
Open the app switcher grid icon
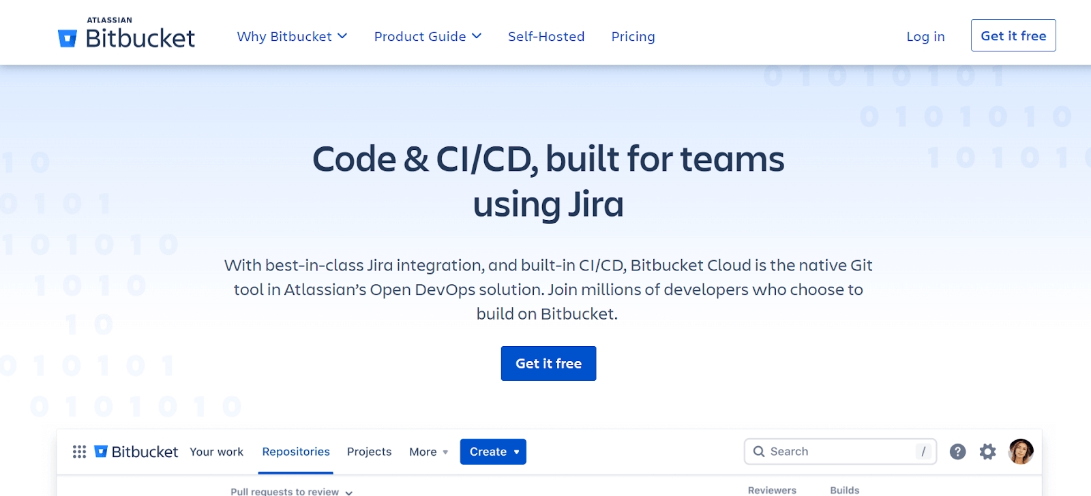[79, 452]
